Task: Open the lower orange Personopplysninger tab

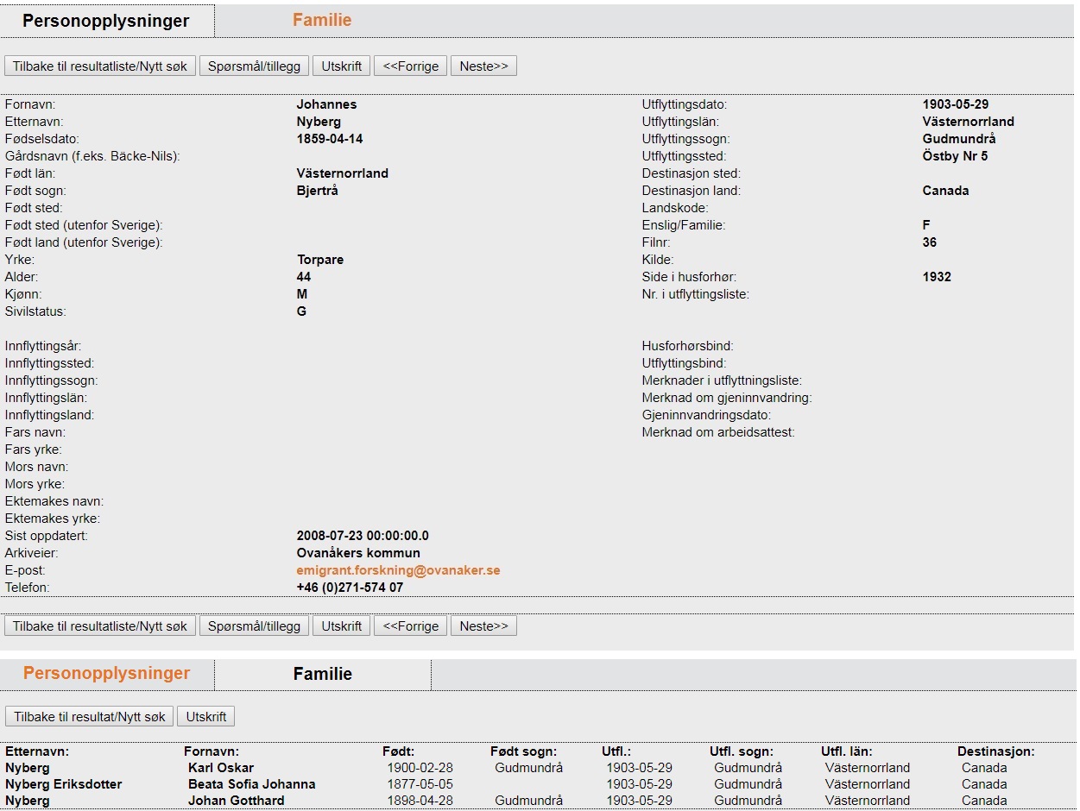Action: tap(106, 673)
